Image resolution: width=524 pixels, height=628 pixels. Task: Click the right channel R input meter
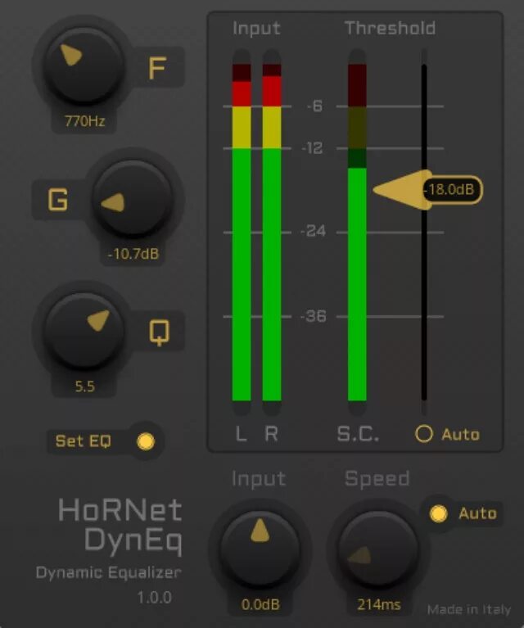(x=272, y=233)
